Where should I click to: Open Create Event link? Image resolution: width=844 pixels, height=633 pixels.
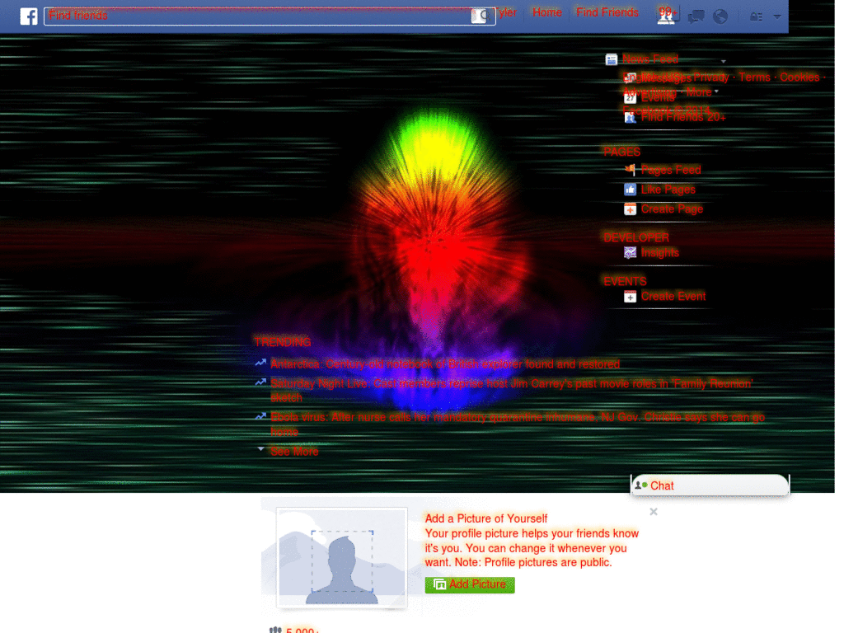(x=673, y=296)
